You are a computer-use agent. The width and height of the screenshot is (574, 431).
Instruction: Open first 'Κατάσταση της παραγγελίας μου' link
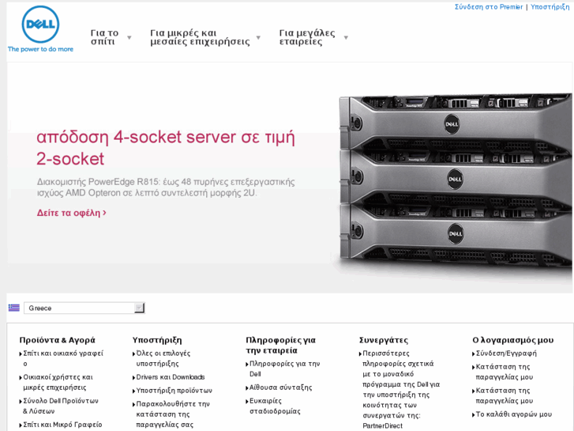504,372
